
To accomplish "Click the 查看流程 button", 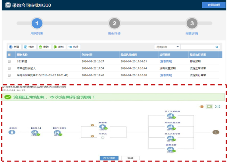I will pos(214,5).
